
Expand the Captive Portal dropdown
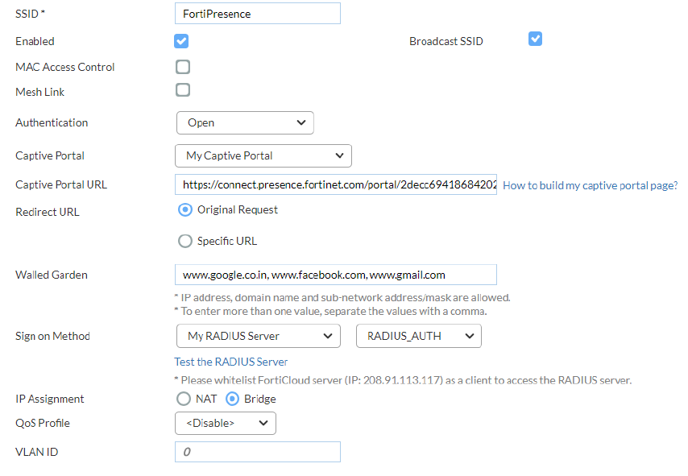click(x=263, y=155)
